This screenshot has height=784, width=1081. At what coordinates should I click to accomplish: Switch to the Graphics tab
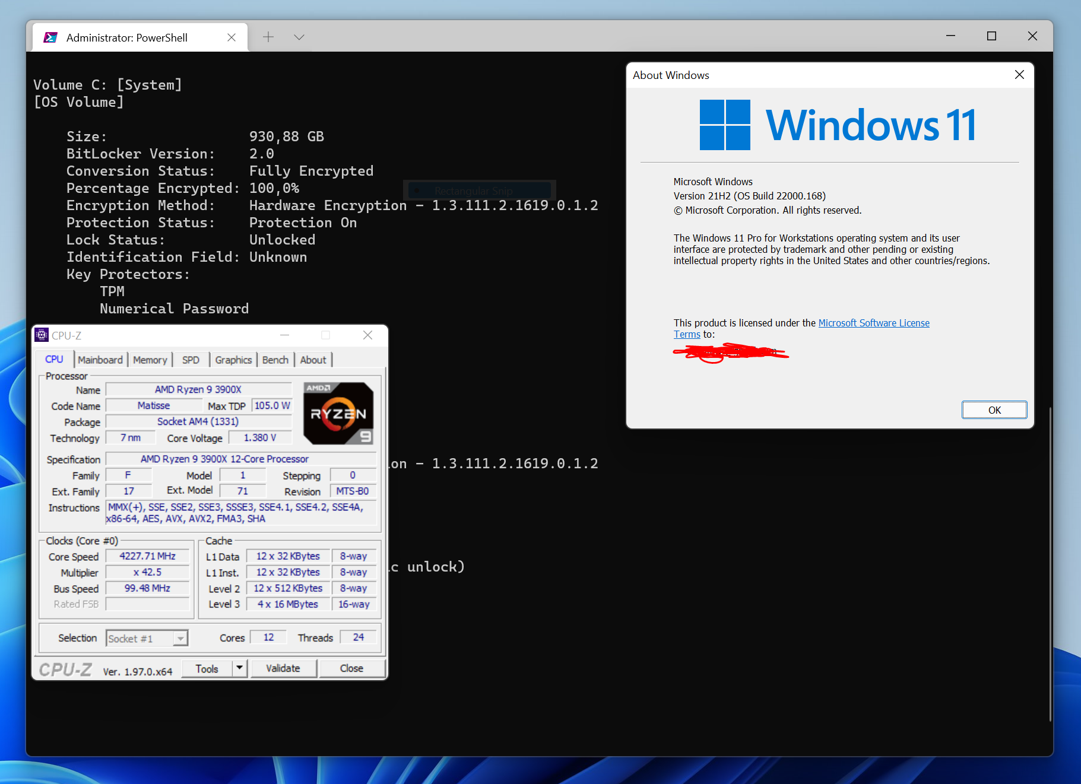(233, 360)
